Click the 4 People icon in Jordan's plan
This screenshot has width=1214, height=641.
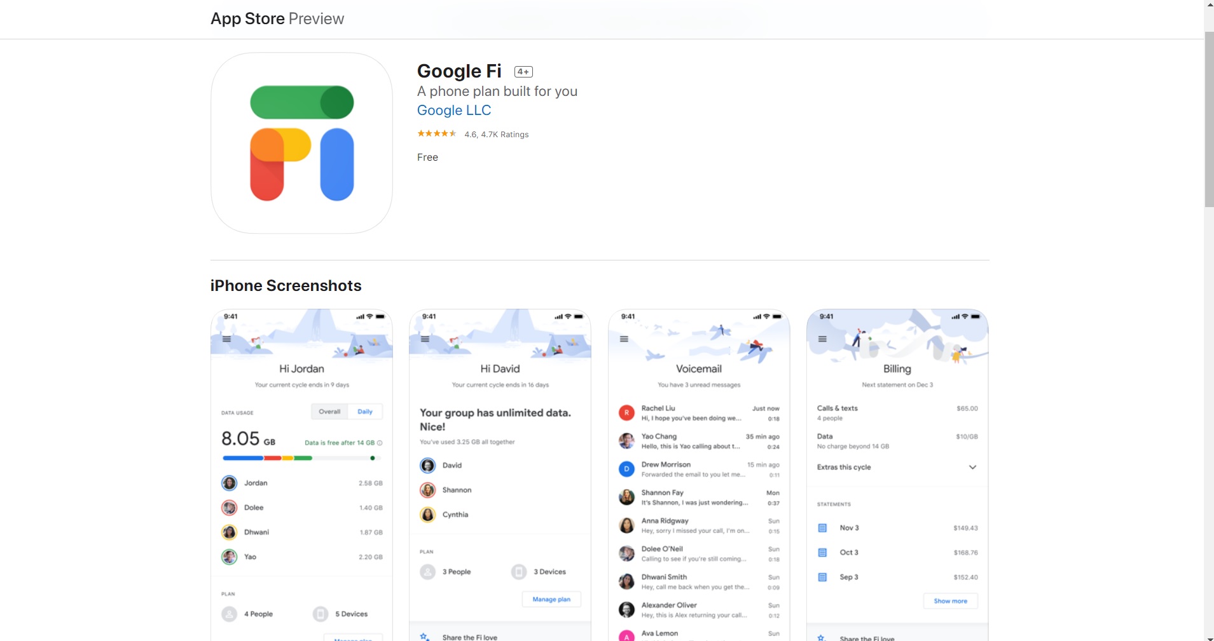pos(229,614)
